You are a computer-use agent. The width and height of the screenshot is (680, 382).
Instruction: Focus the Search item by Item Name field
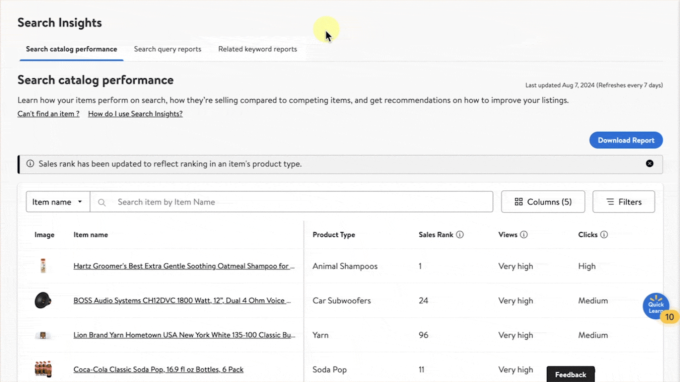pyautogui.click(x=291, y=202)
